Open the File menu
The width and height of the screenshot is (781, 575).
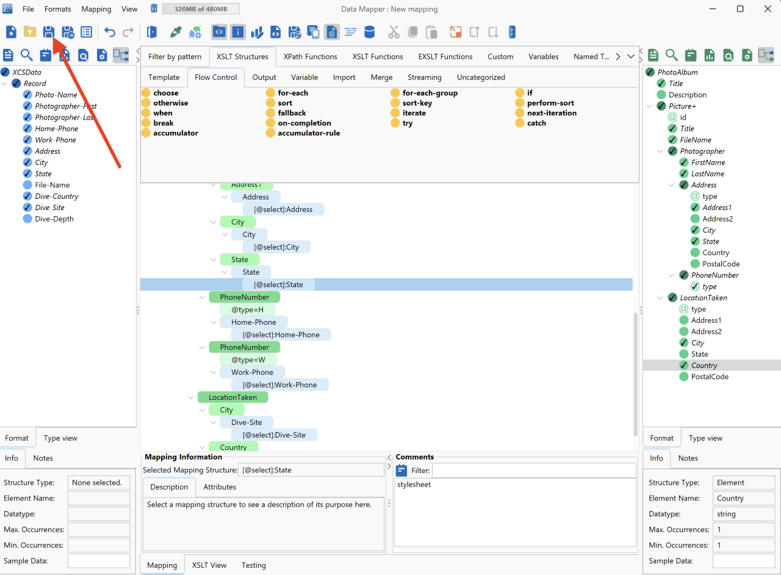(28, 9)
